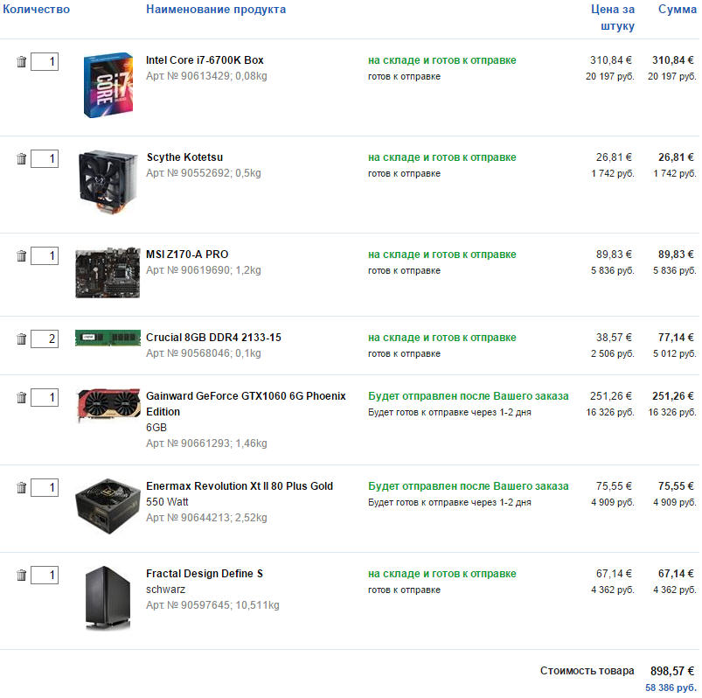Delete Crucial 8GB DDR4 RAM item

22,339
